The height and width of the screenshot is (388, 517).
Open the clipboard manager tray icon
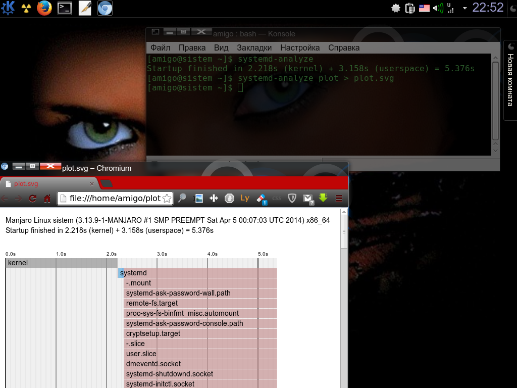tap(410, 8)
